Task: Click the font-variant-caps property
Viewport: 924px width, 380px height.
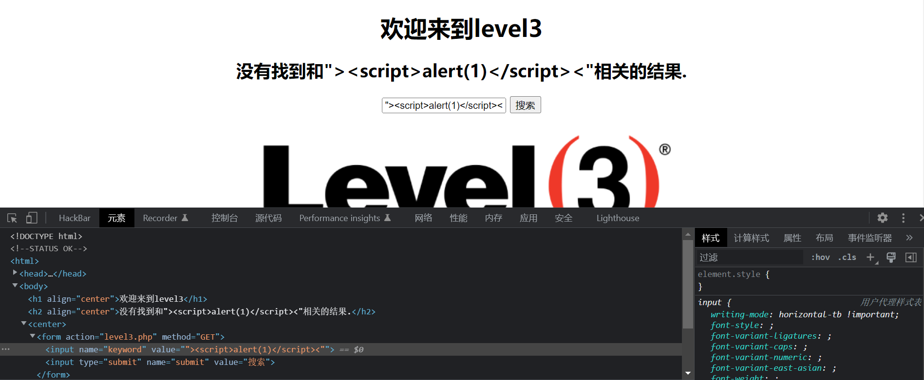Action: (759, 346)
